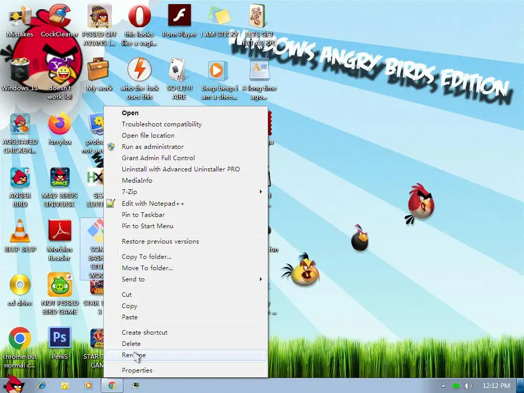The height and width of the screenshot is (393, 524).
Task: Select the I AM STICKY notes icon
Action: click(x=219, y=16)
